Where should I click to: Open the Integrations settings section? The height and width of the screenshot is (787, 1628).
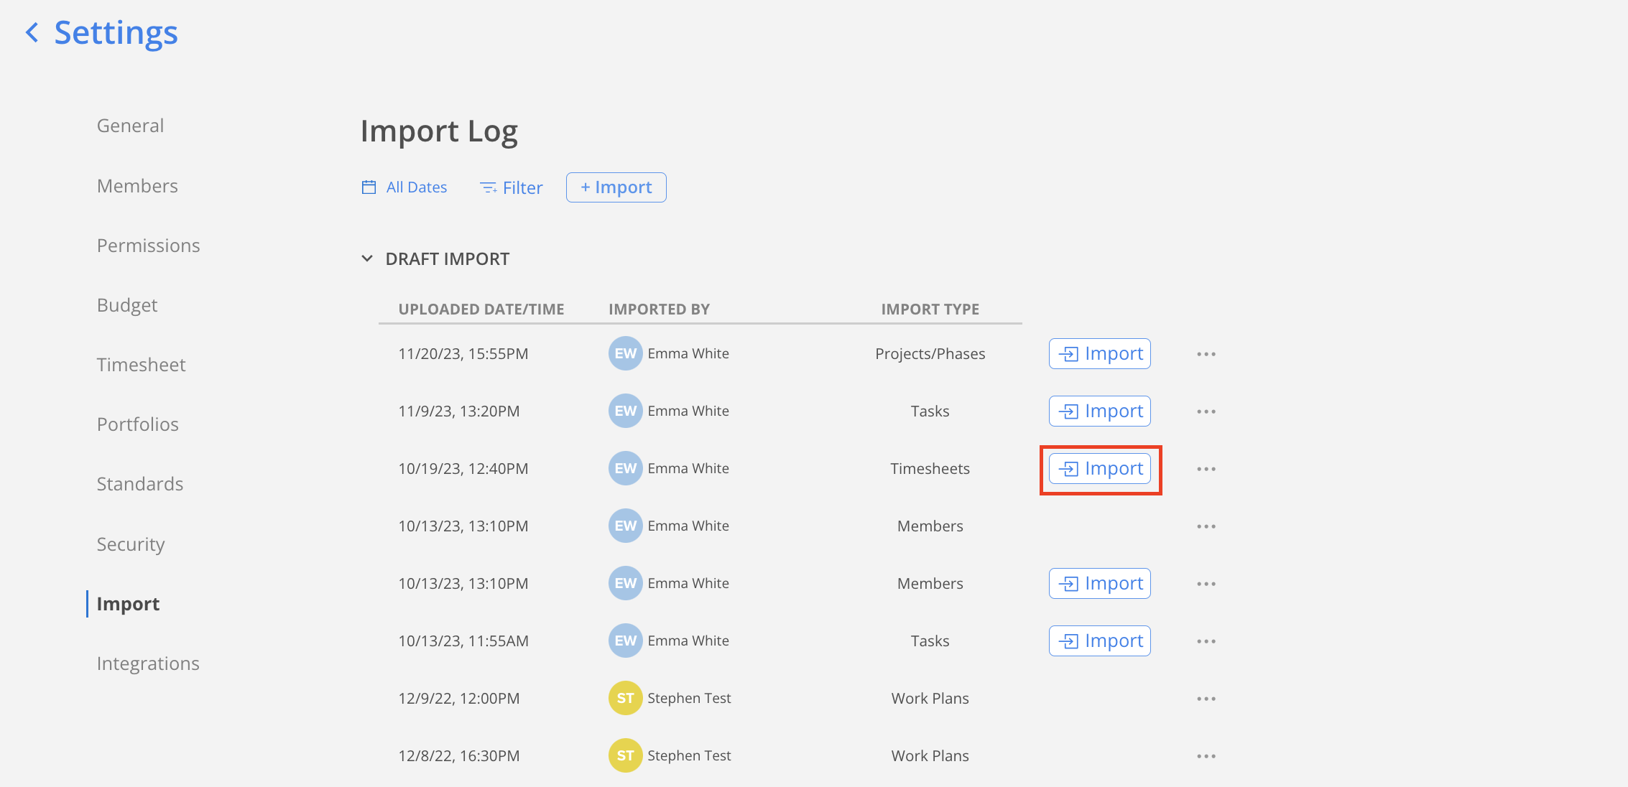(x=148, y=663)
